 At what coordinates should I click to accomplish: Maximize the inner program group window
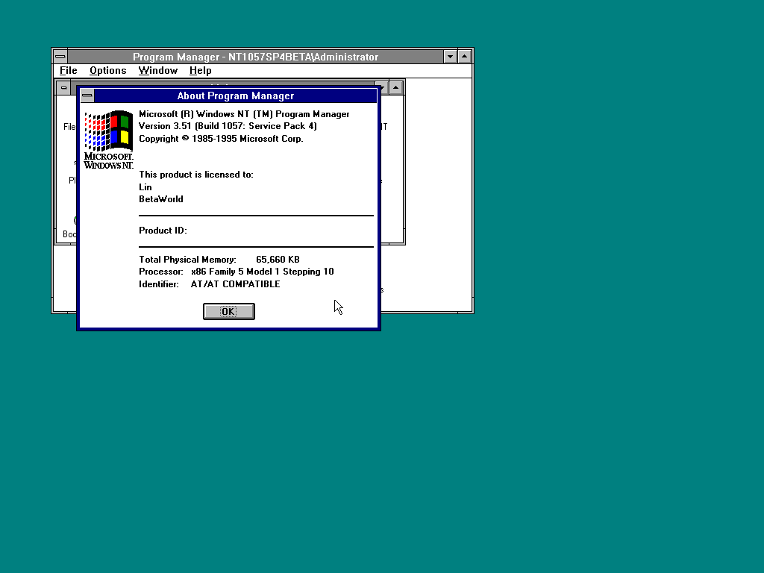click(x=396, y=88)
